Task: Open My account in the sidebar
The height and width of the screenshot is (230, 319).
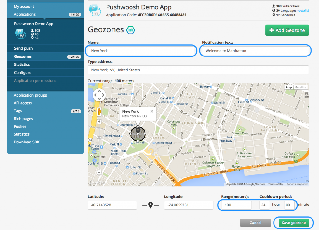Action: coord(24,7)
